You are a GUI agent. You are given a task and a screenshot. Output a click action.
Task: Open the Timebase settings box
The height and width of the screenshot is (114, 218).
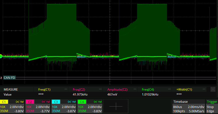click(188, 106)
